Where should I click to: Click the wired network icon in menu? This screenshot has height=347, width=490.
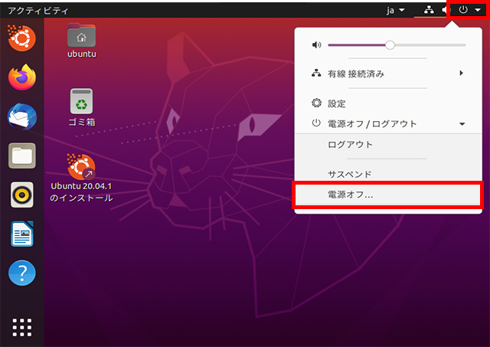pyautogui.click(x=316, y=73)
